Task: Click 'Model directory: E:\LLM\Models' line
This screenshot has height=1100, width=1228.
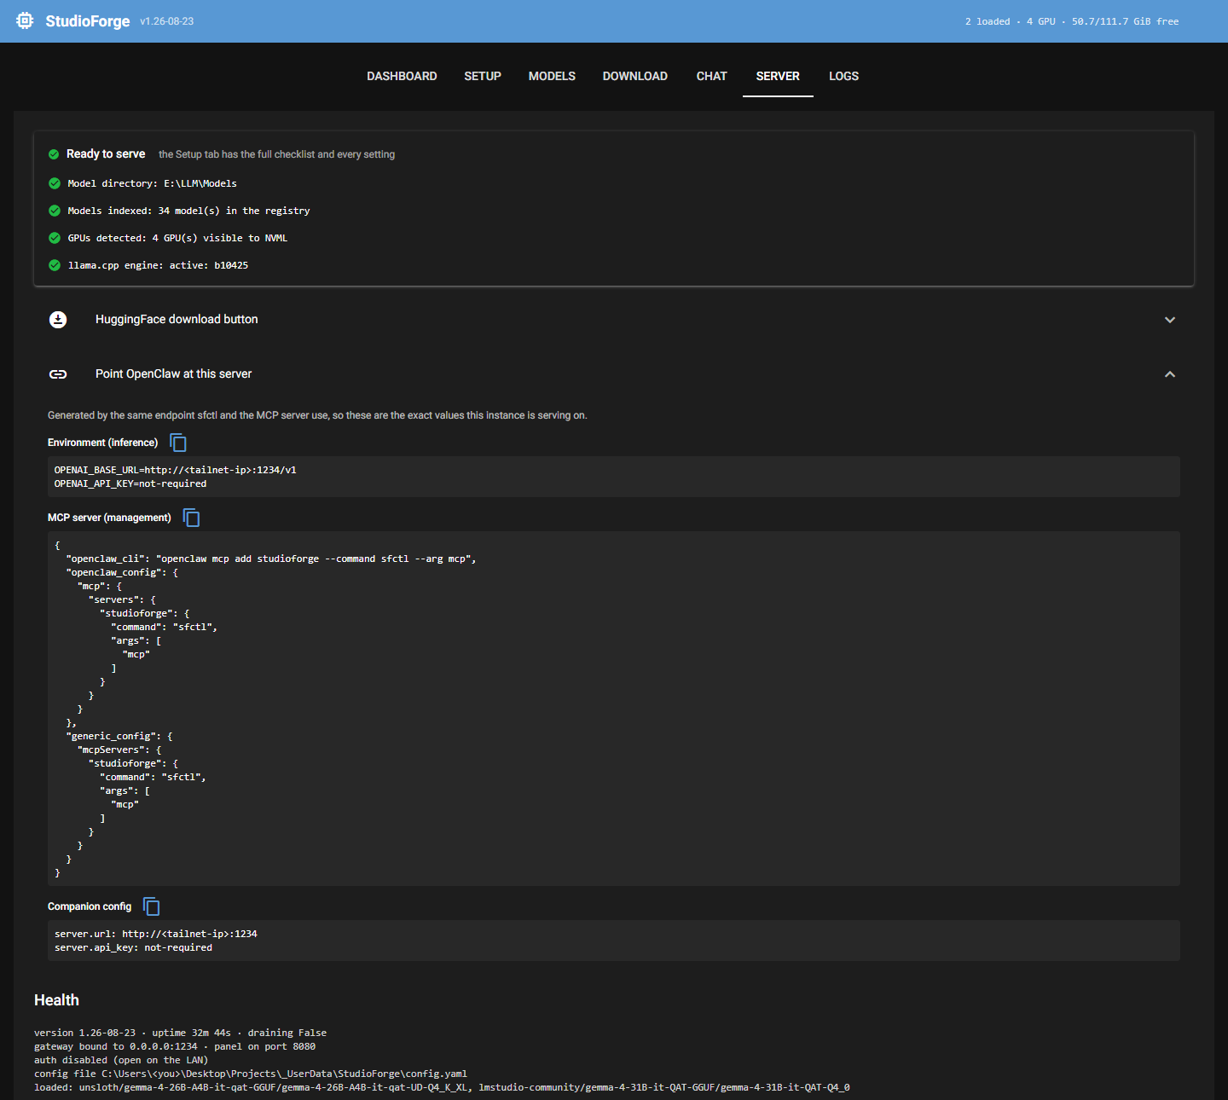Action: [x=153, y=183]
